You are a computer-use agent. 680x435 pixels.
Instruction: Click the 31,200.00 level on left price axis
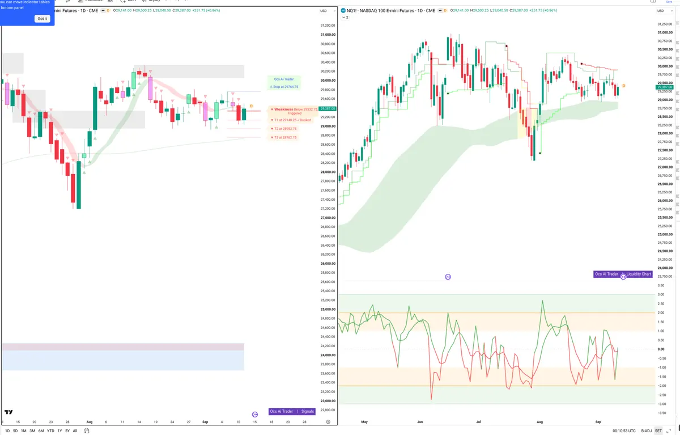point(328,26)
